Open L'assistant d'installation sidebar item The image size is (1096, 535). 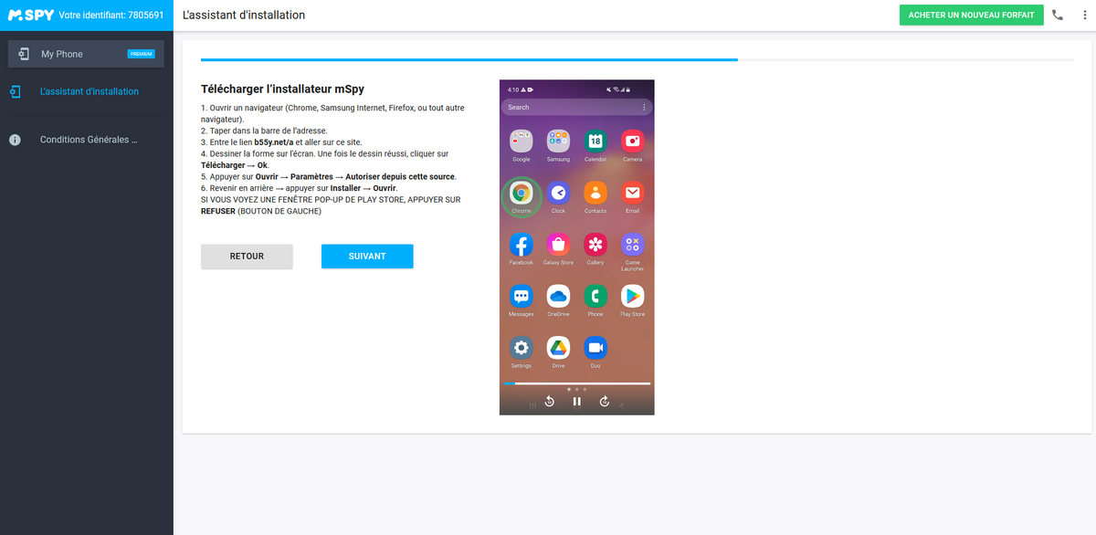(x=90, y=92)
